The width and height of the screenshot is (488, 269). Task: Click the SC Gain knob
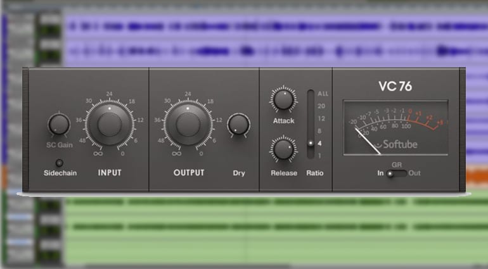(59, 125)
